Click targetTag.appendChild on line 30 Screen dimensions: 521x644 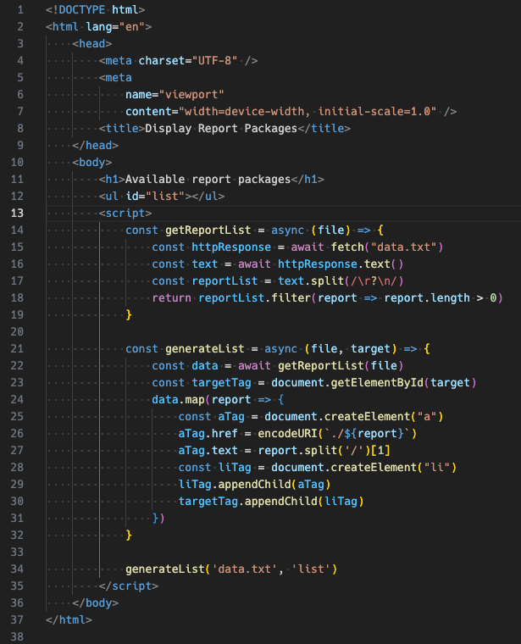247,502
